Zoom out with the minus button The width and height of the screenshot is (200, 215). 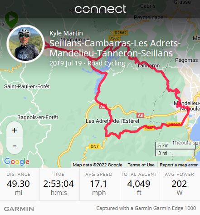(x=15, y=146)
